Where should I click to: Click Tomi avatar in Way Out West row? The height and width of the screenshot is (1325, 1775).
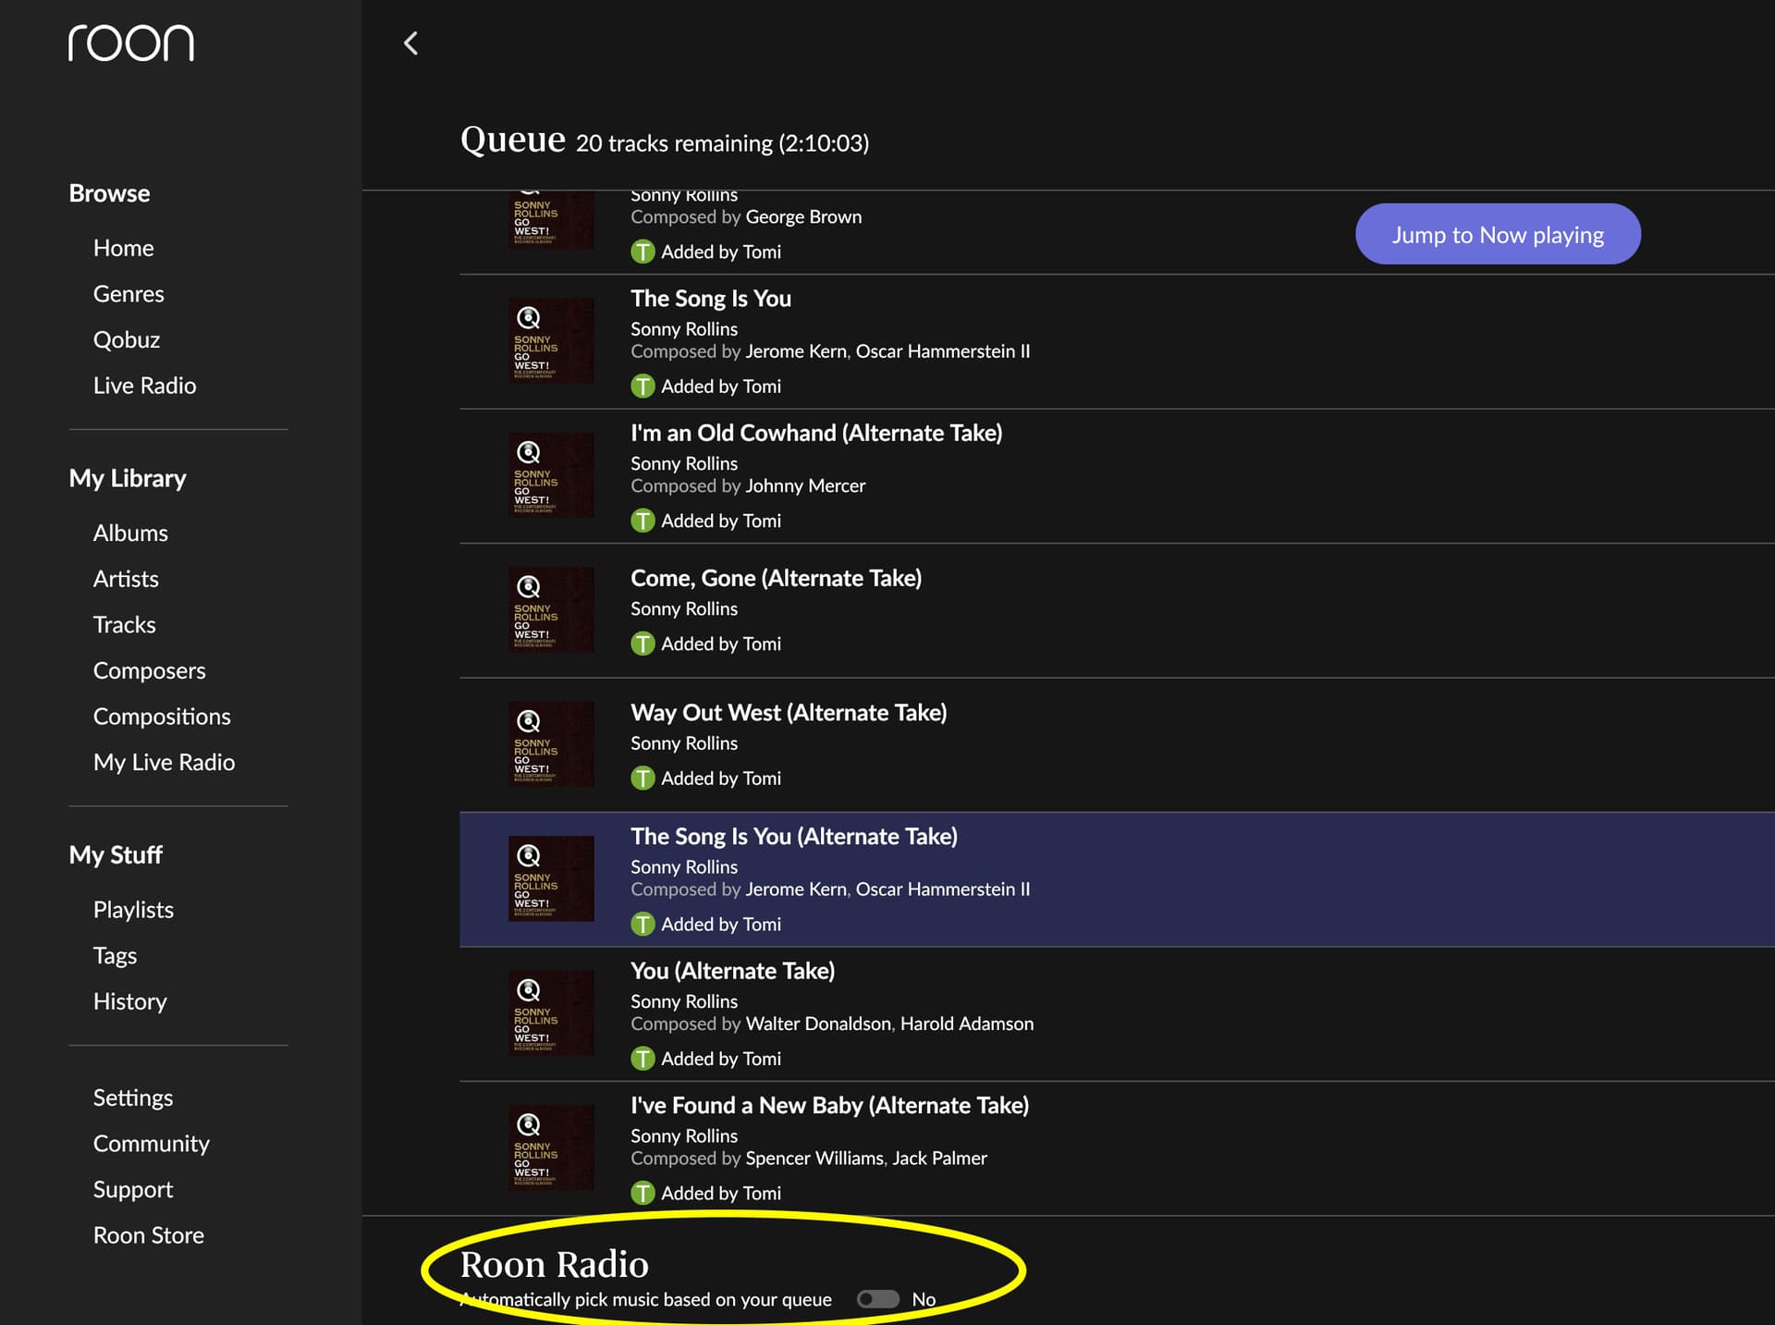click(x=643, y=779)
